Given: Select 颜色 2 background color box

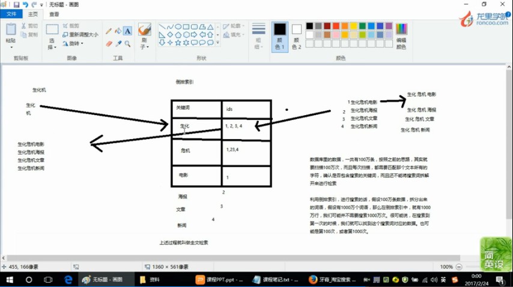Looking at the screenshot, I should (x=296, y=37).
